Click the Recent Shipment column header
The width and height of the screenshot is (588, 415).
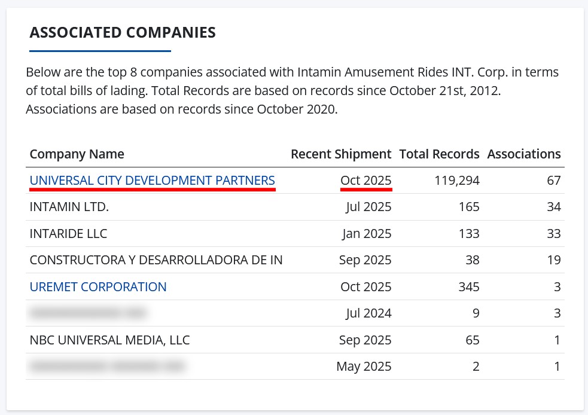[341, 154]
